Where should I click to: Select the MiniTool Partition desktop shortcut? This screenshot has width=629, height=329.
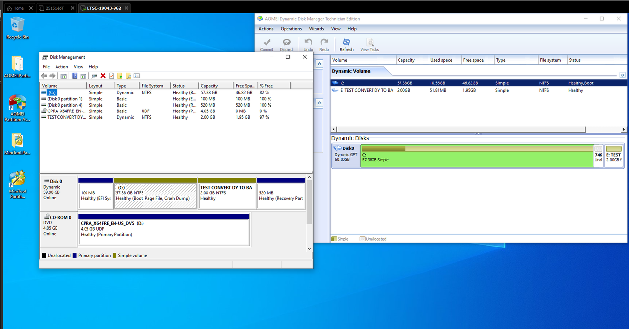click(18, 185)
